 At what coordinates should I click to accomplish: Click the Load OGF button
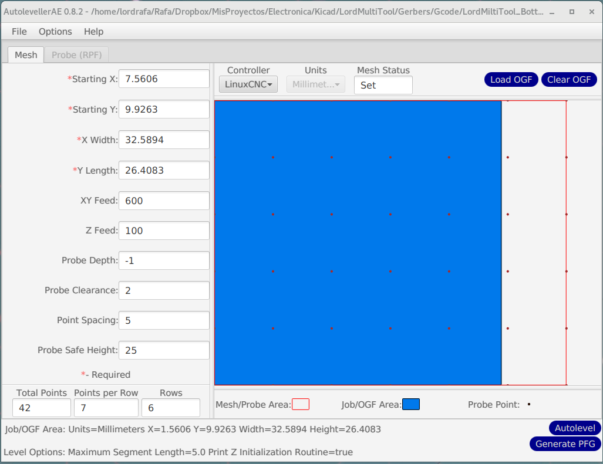(511, 80)
